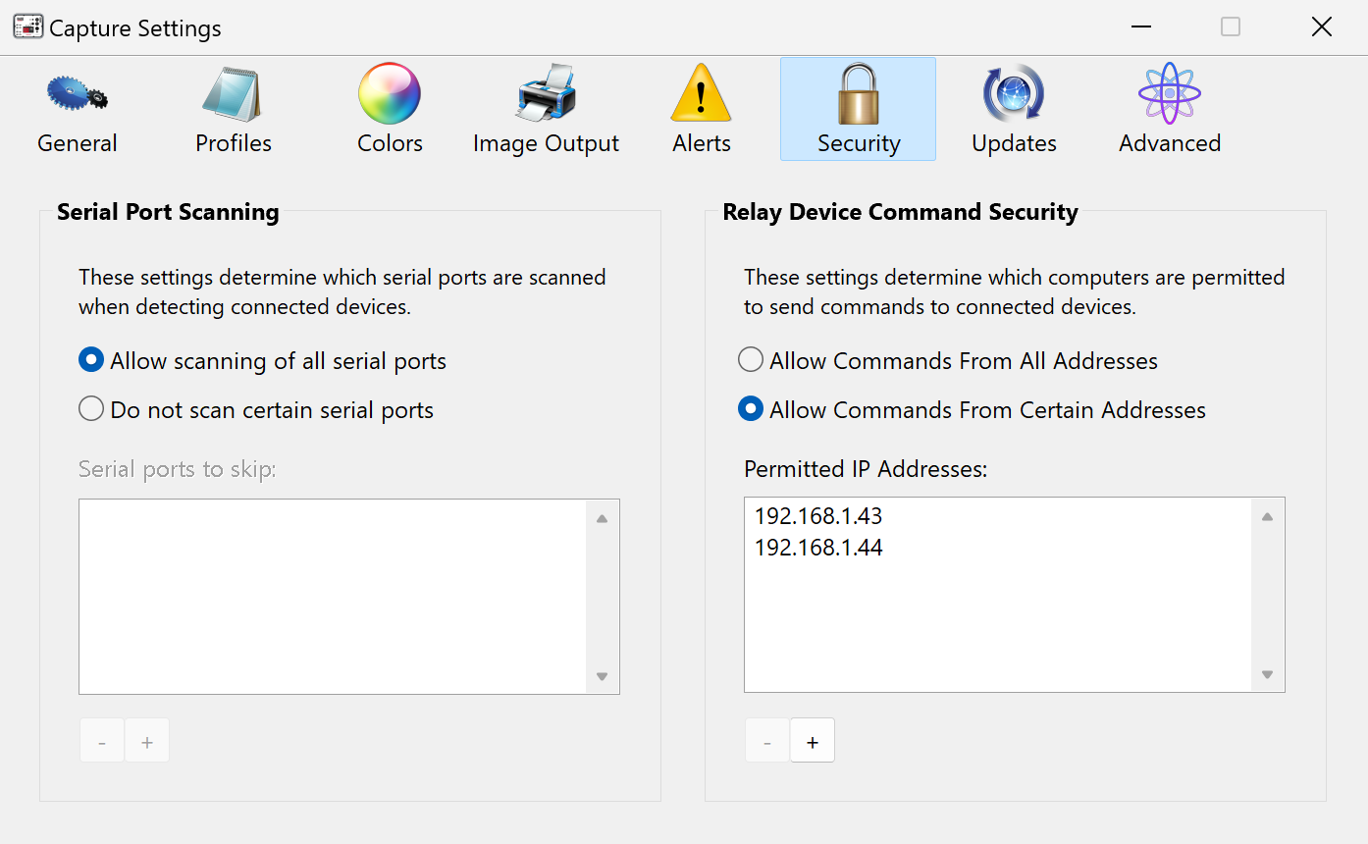Open the Advanced atom icon

(1170, 95)
